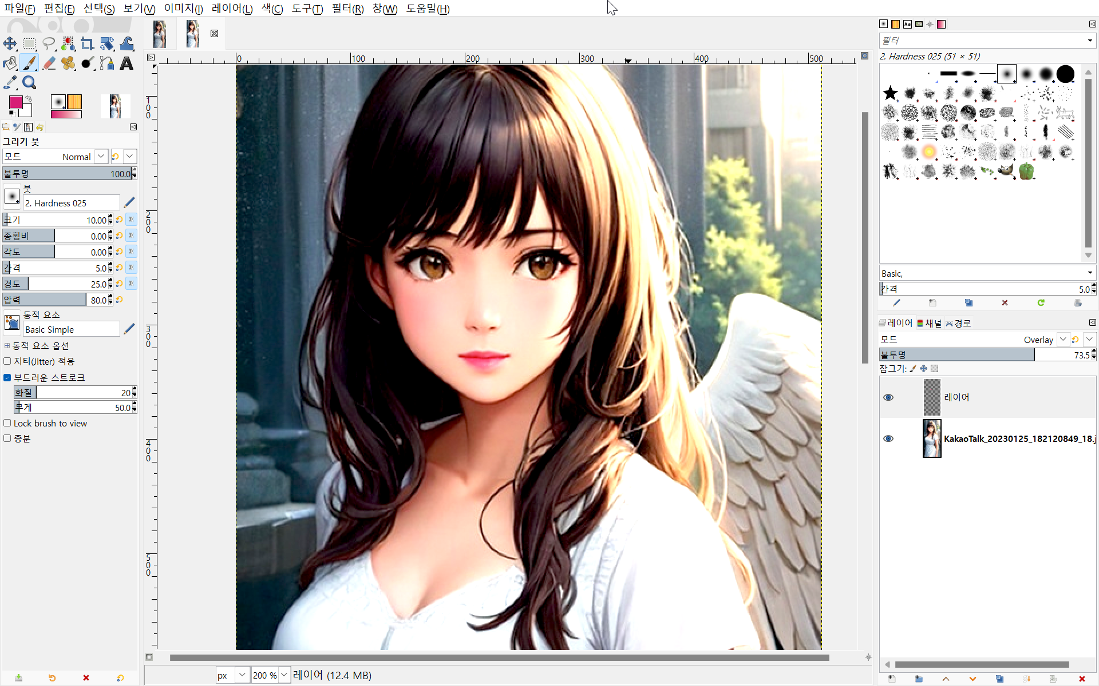Adjust the layer 불투명 opacity slider
1099x686 pixels.
(973, 355)
